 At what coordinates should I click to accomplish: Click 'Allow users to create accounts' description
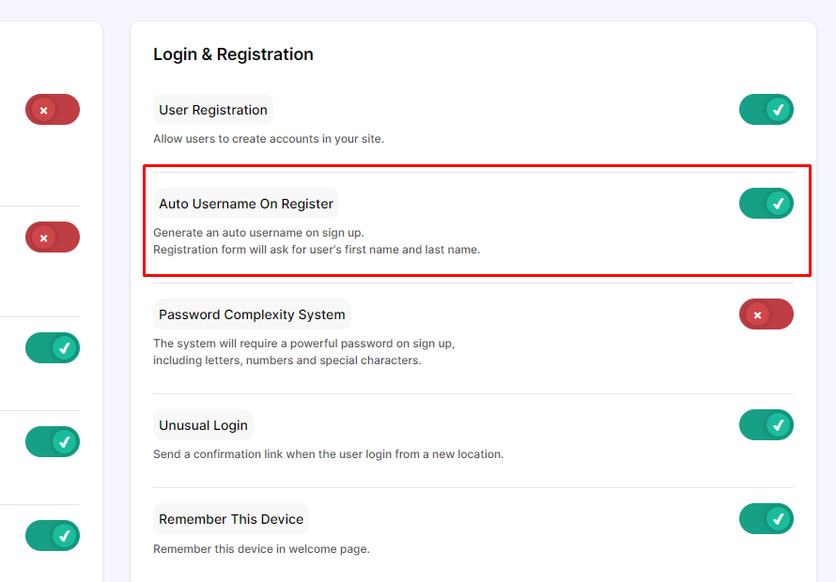(x=269, y=139)
